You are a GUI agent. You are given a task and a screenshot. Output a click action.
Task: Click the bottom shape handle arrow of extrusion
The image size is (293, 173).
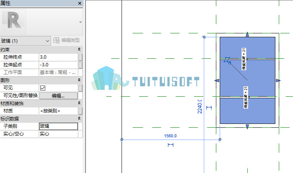click(247, 127)
